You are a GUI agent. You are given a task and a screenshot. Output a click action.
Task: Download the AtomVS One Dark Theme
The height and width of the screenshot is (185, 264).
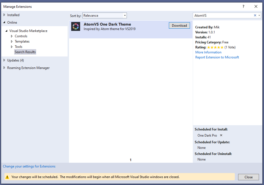(179, 26)
